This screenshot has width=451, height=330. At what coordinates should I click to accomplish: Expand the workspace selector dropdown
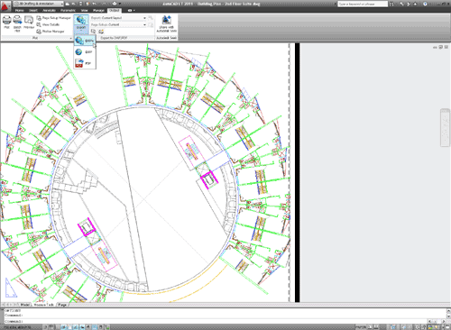(39, 4)
